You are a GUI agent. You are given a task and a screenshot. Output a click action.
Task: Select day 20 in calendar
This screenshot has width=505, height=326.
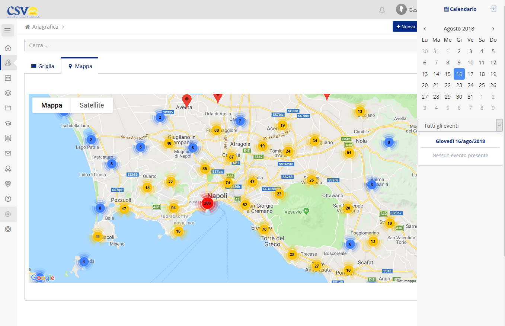[x=425, y=85]
